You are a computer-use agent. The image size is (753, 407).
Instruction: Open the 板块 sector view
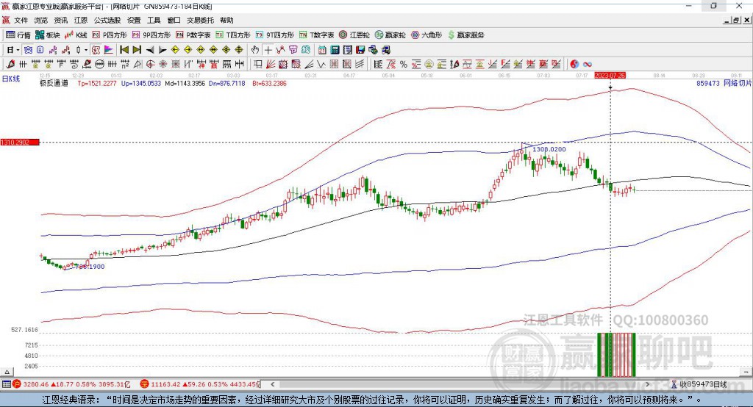pyautogui.click(x=48, y=35)
